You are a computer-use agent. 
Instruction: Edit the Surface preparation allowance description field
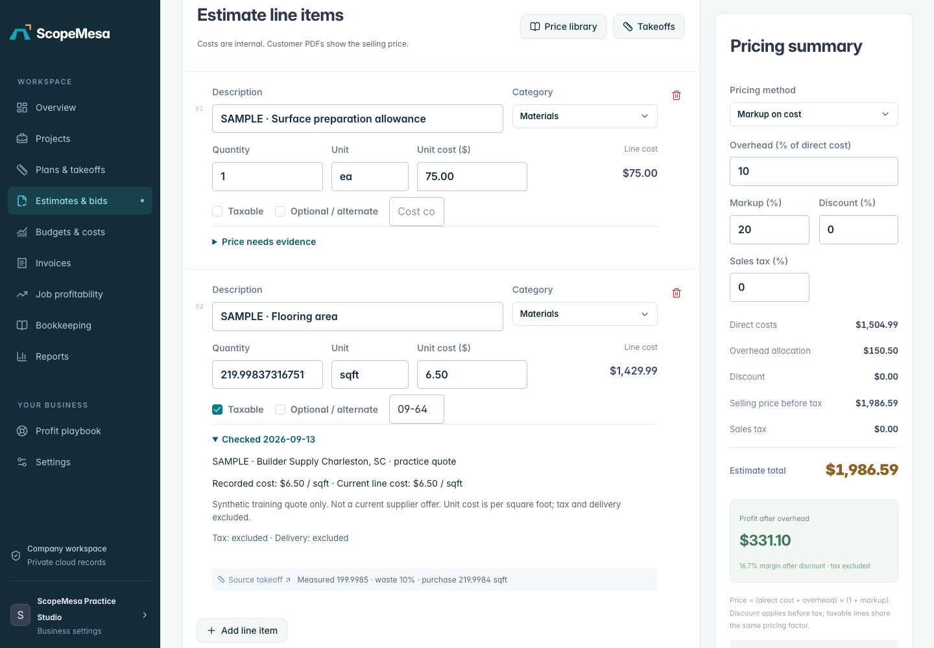pos(357,119)
